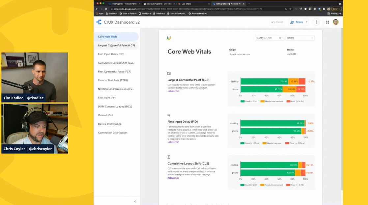Click CLS phone green bar
This screenshot has width=368, height=205.
click(268, 173)
